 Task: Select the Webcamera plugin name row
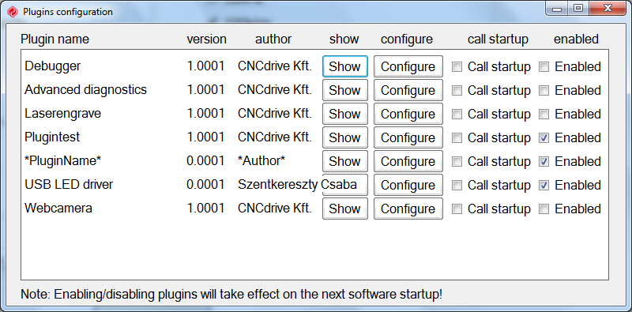(58, 209)
